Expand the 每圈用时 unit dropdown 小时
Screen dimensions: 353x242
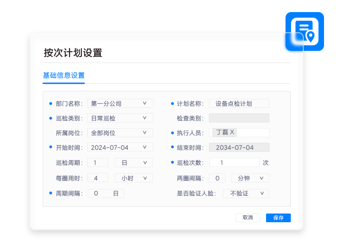tap(133, 178)
